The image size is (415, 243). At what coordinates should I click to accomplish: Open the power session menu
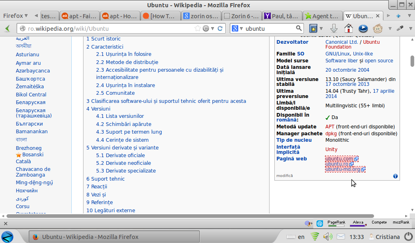click(409, 237)
